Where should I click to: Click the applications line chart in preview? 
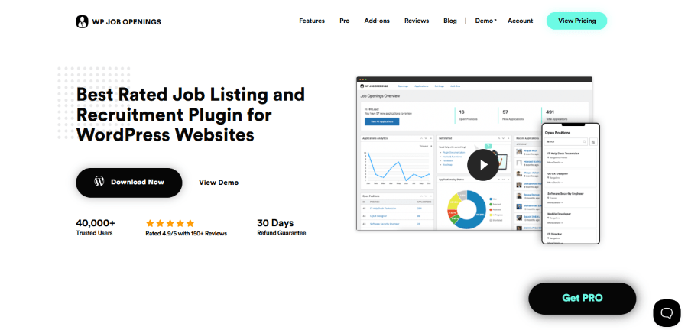[x=398, y=167]
